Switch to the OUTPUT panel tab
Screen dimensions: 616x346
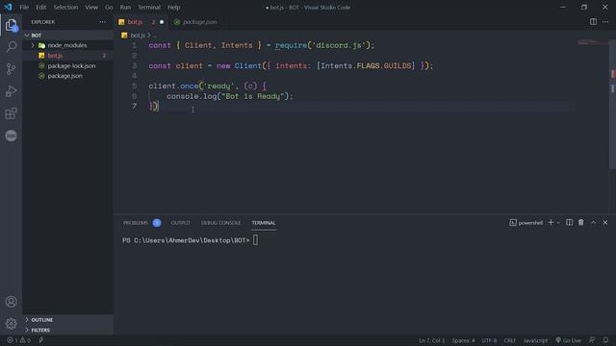[180, 222]
